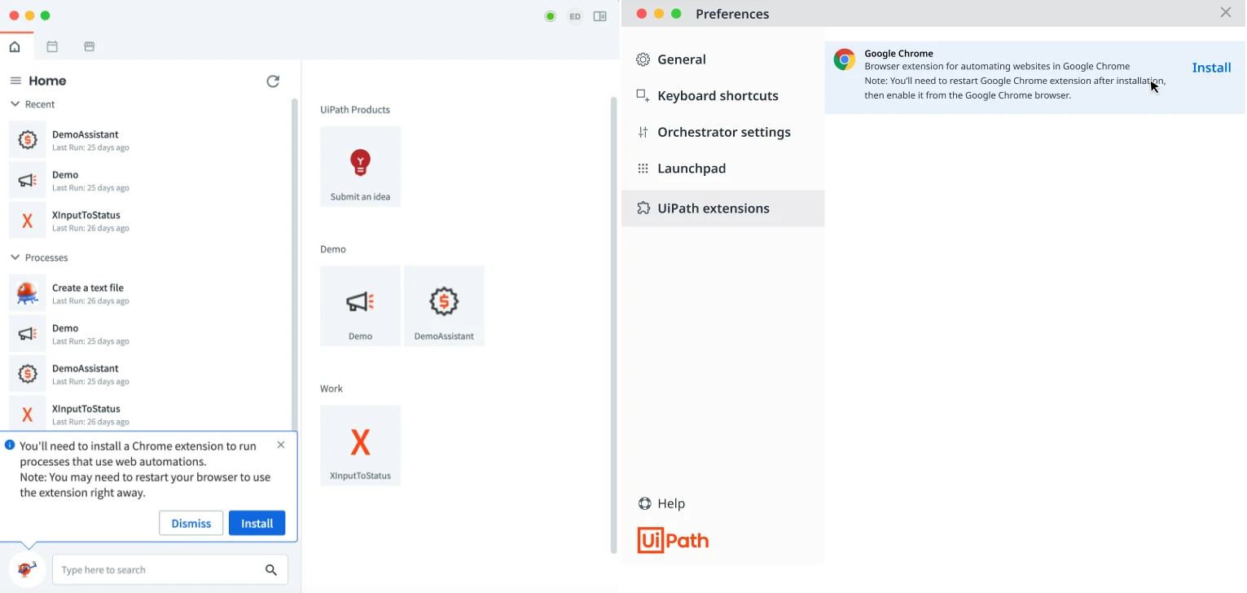Click the UiPath logo in Preferences
The width and height of the screenshot is (1247, 593).
point(673,541)
